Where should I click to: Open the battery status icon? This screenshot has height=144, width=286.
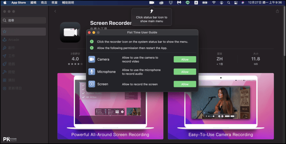[x=205, y=3]
